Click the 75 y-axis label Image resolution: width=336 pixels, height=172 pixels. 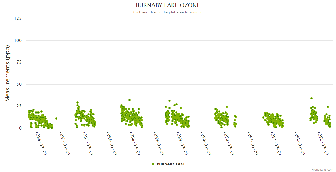tap(19, 62)
